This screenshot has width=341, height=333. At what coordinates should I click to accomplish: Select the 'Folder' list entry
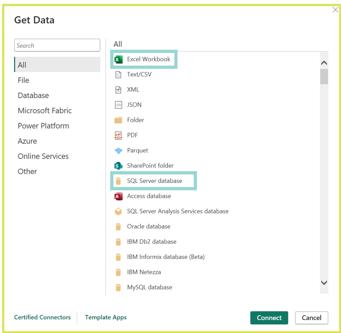135,120
